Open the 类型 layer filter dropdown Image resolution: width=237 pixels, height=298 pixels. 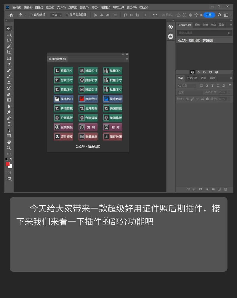point(186,86)
